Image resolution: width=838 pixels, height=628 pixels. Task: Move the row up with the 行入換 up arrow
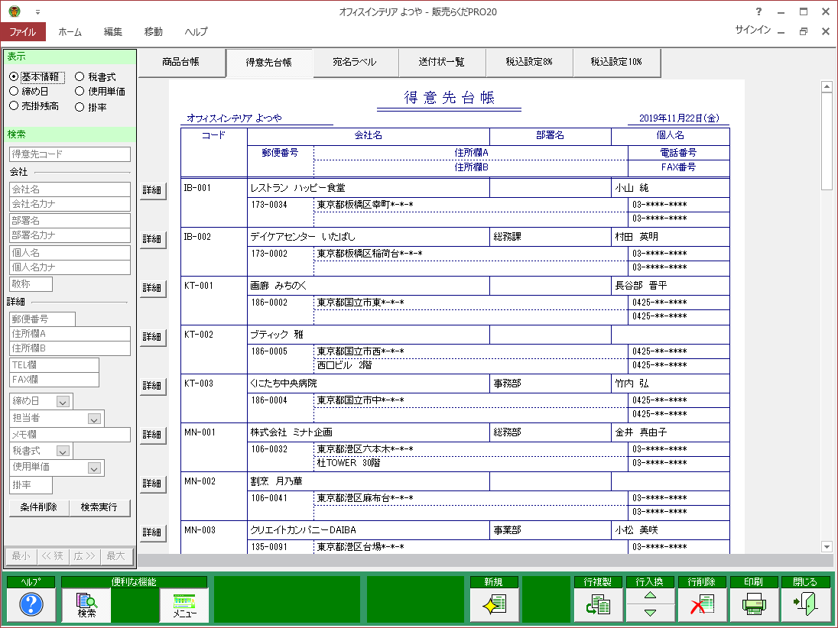(x=650, y=595)
